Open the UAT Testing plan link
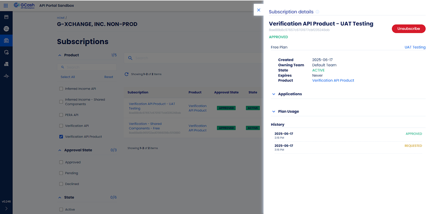Viewport: 434px width, 214px height. pyautogui.click(x=415, y=47)
